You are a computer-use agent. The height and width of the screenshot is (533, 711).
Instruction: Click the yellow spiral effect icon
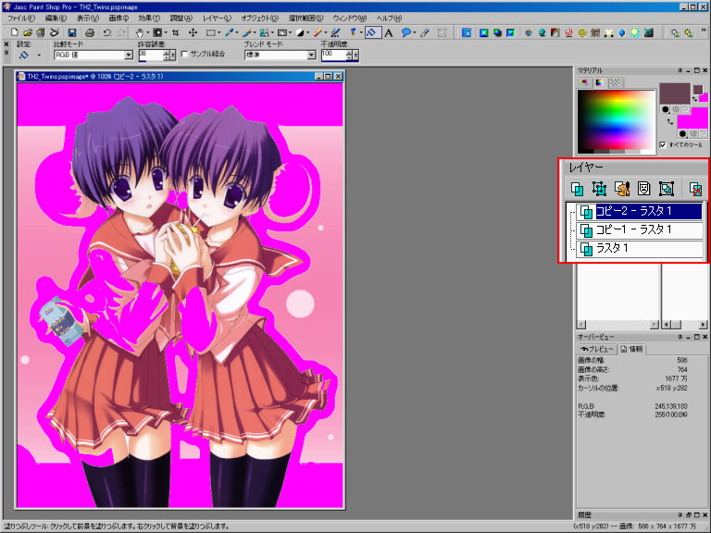(582, 32)
